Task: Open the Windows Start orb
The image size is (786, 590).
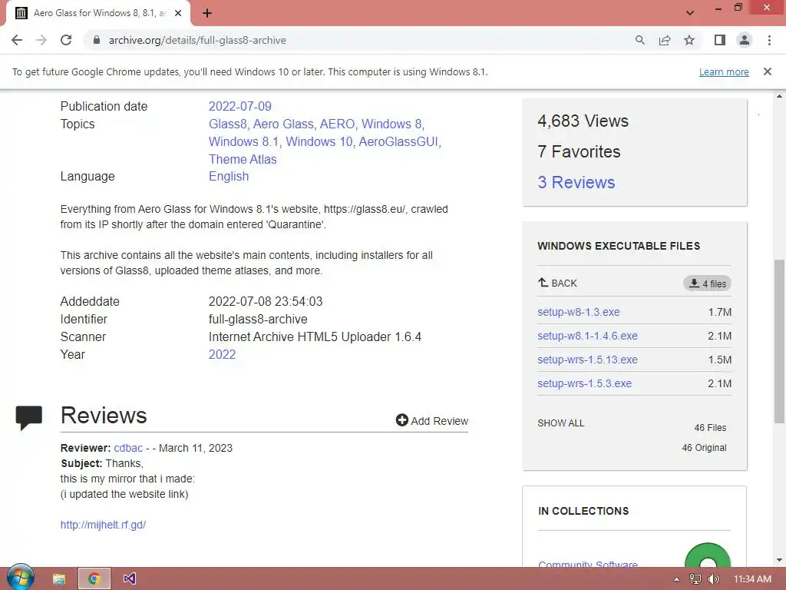Action: point(20,578)
